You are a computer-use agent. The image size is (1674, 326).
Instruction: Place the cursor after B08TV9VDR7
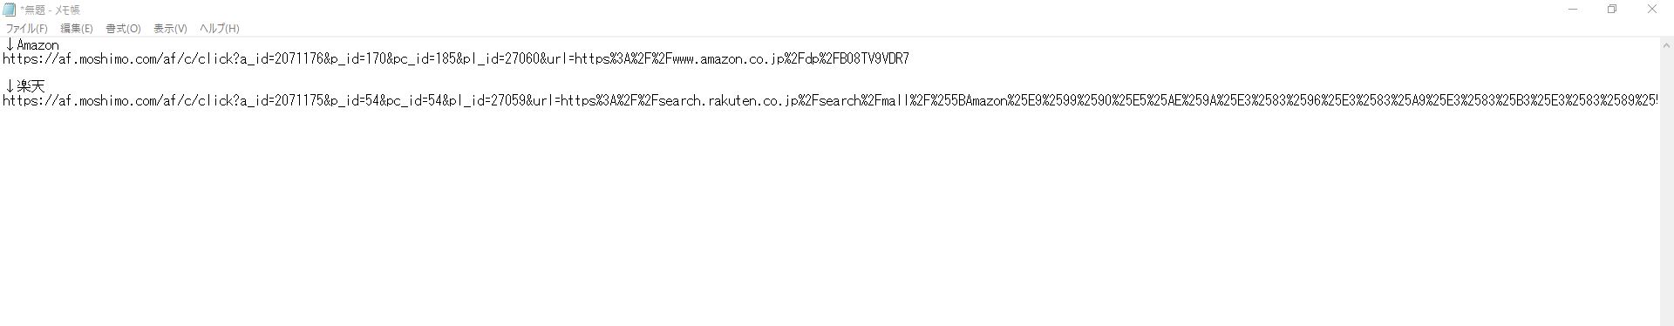click(x=910, y=59)
